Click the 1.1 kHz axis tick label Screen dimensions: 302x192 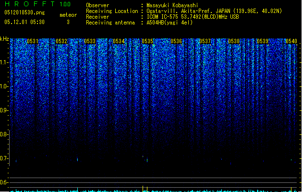(x=4, y=62)
